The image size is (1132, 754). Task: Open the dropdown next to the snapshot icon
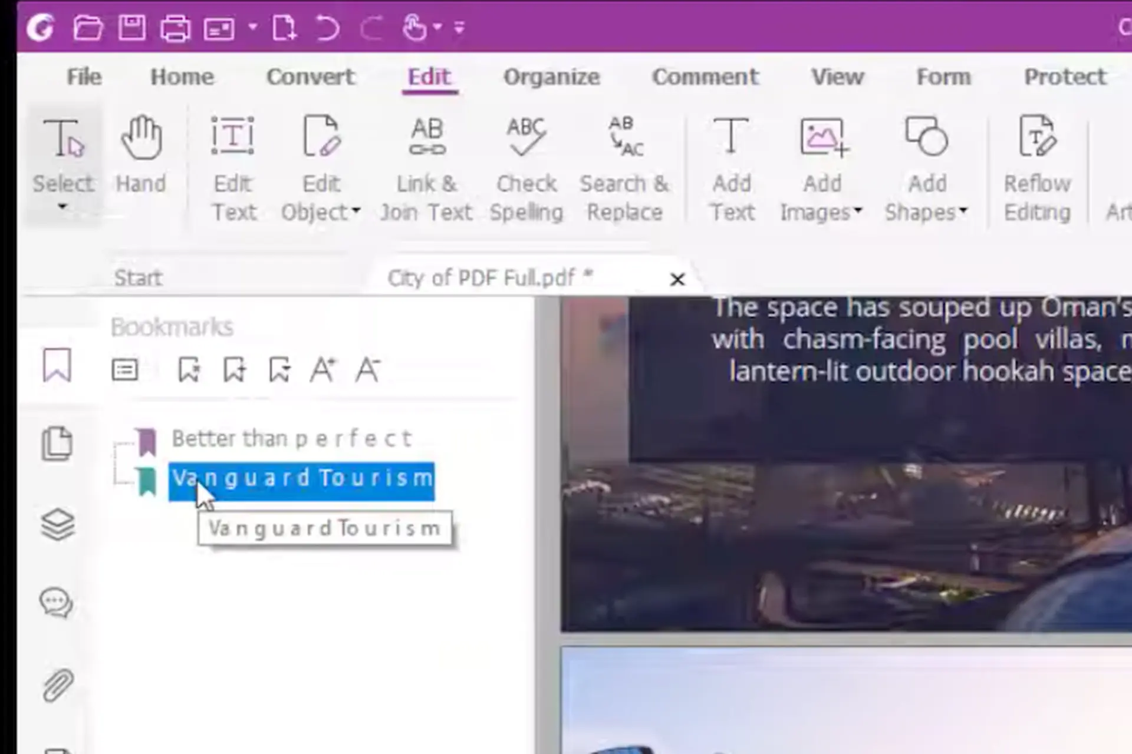(252, 27)
